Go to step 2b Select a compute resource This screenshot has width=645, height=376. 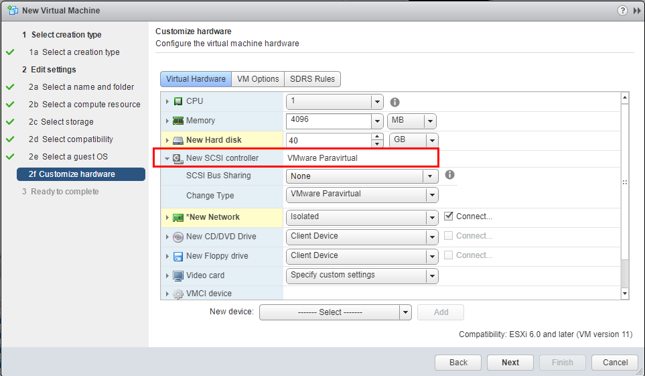(84, 105)
